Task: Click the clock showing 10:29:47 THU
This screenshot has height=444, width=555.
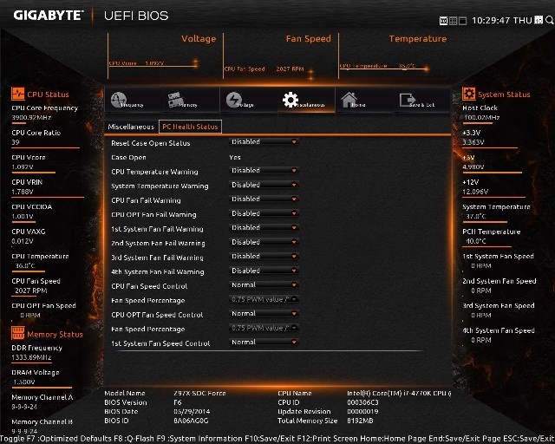Action: click(502, 21)
